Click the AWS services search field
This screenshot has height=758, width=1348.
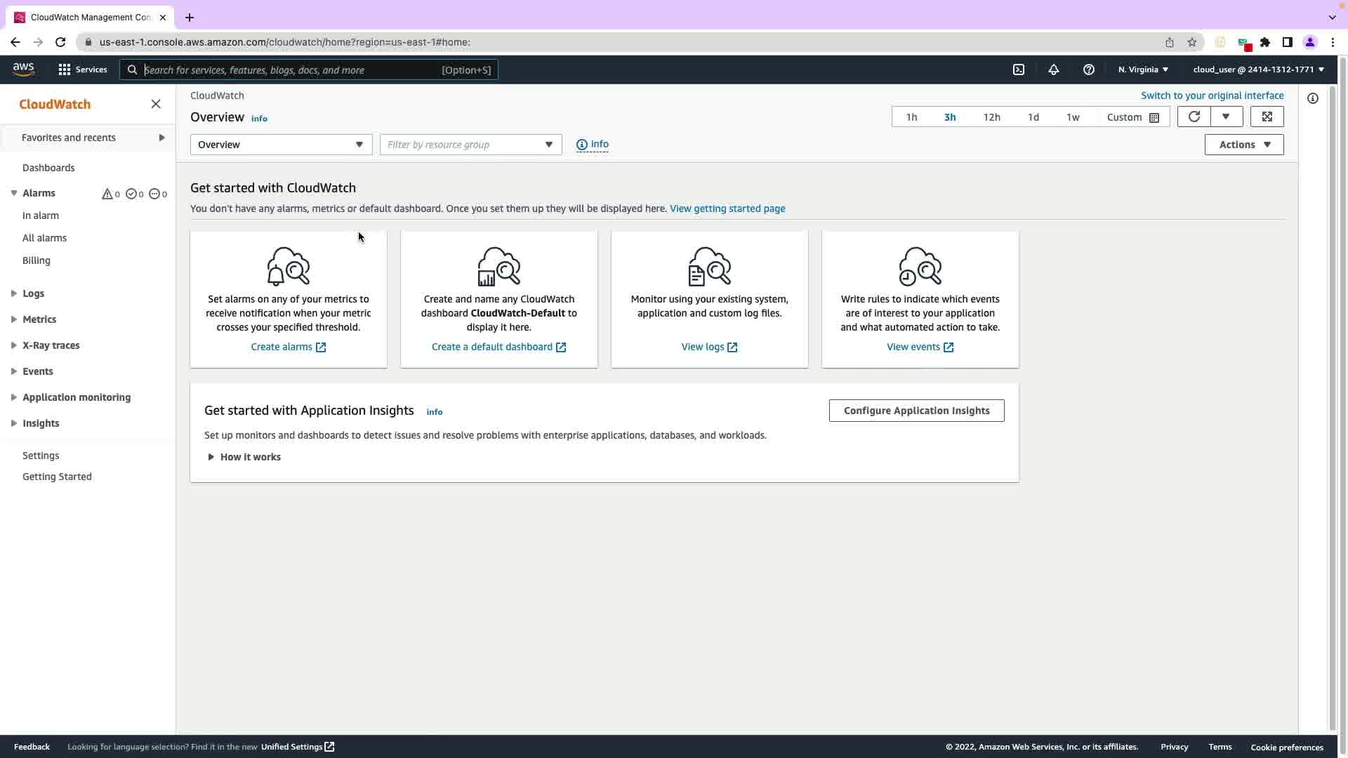coord(291,70)
